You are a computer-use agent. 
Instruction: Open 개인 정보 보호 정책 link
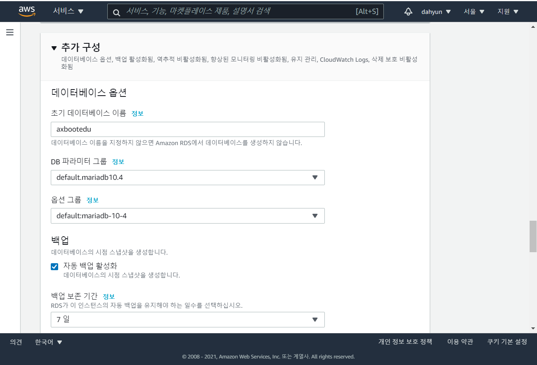pyautogui.click(x=405, y=342)
